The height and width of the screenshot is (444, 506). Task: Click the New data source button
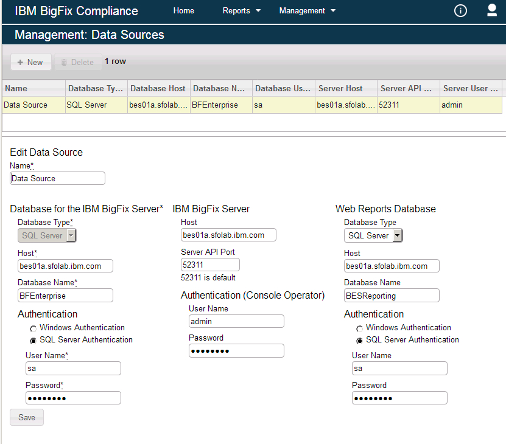pyautogui.click(x=30, y=62)
